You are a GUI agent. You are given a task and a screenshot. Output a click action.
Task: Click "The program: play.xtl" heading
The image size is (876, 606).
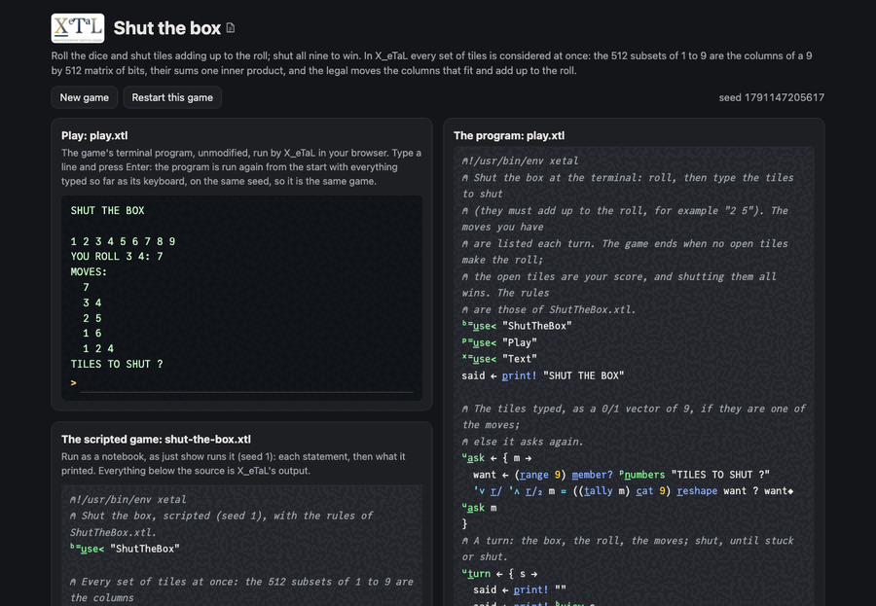[x=509, y=136]
